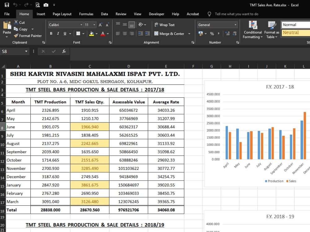Apply the Normal cell style
Viewport: 310px width, 232px height.
(296, 25)
